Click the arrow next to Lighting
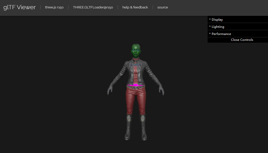Image resolution: width=268 pixels, height=153 pixels. click(x=210, y=26)
